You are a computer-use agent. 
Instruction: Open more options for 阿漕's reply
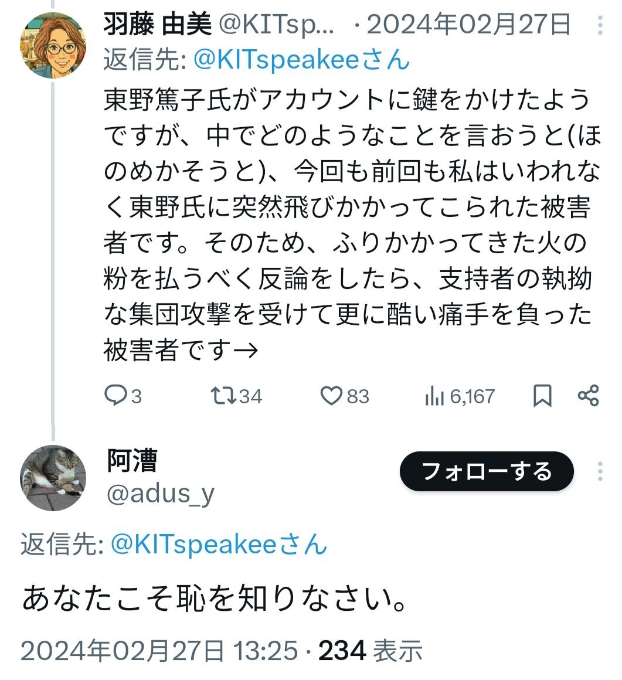(600, 471)
